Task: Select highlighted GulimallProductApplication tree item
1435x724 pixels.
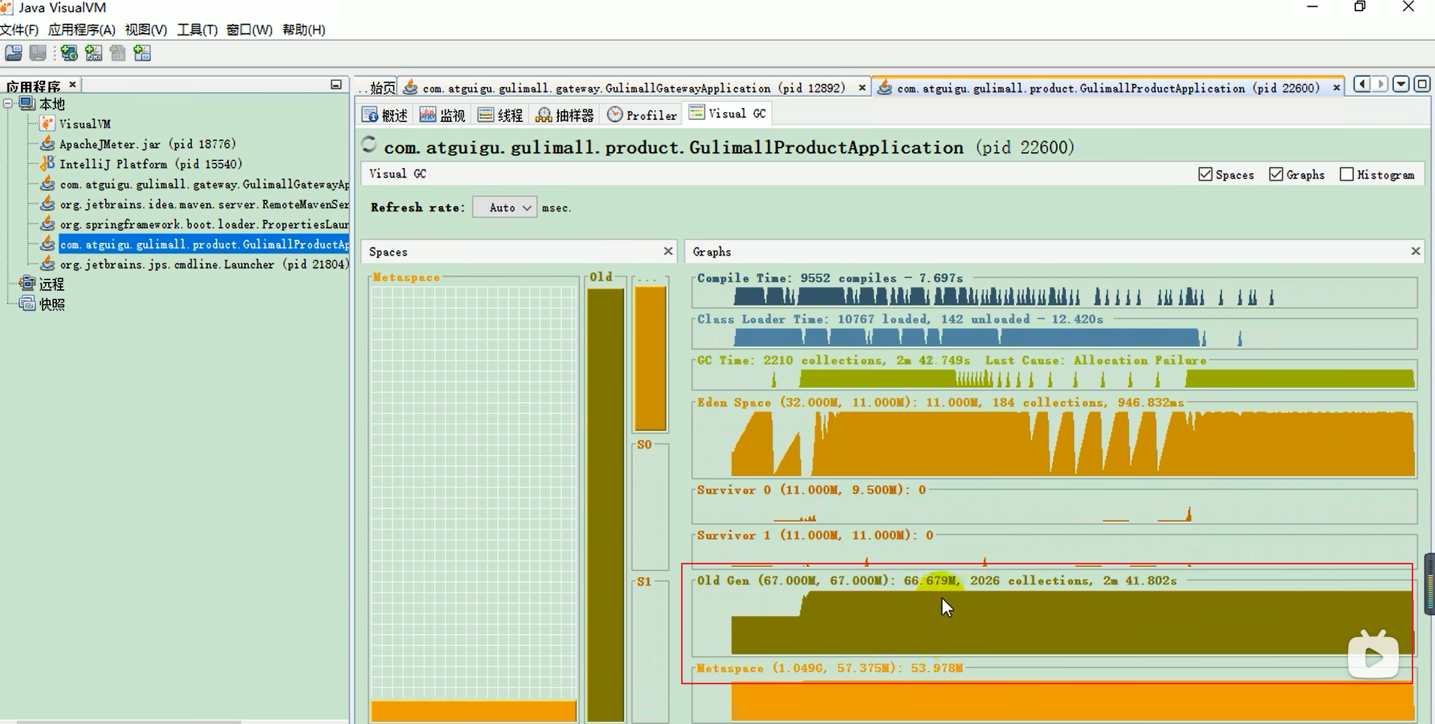Action: click(x=204, y=244)
